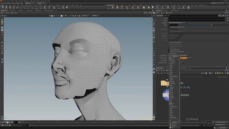The width and height of the screenshot is (229, 129).
Task: Toggle Remove Holes checkbox
Action: pyautogui.click(x=169, y=53)
